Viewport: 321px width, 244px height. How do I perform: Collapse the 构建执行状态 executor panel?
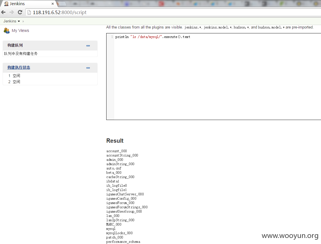tap(88, 68)
